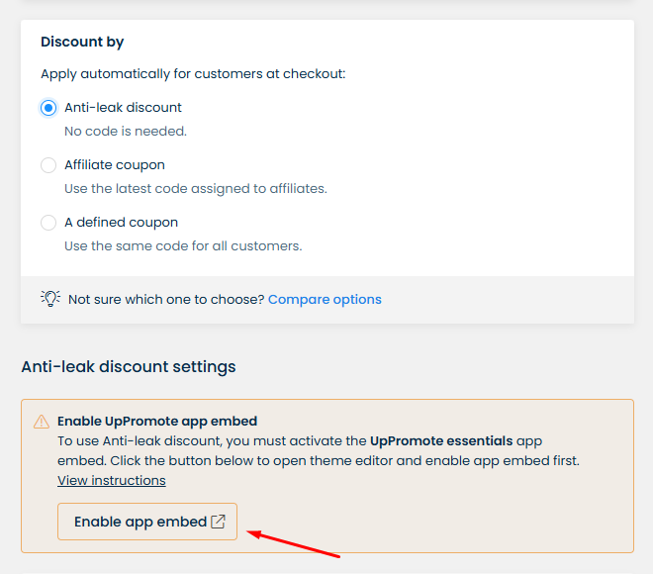Click the 'Anti-leak discount settings' heading
Viewport: 653px width, 574px height.
(129, 367)
